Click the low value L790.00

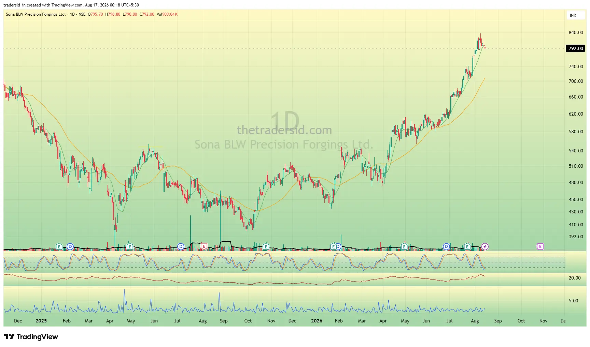tap(130, 14)
